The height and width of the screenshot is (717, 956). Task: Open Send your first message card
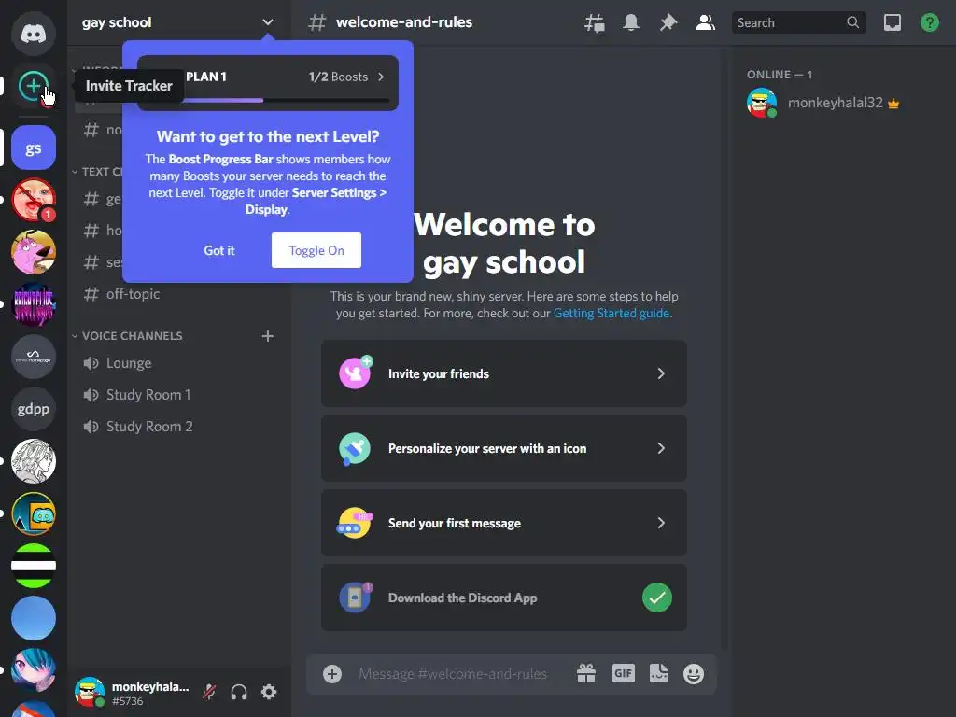[503, 523]
